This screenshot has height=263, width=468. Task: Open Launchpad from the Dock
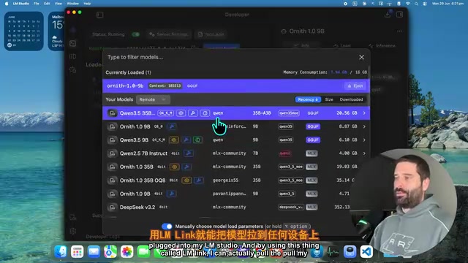[x=77, y=251]
